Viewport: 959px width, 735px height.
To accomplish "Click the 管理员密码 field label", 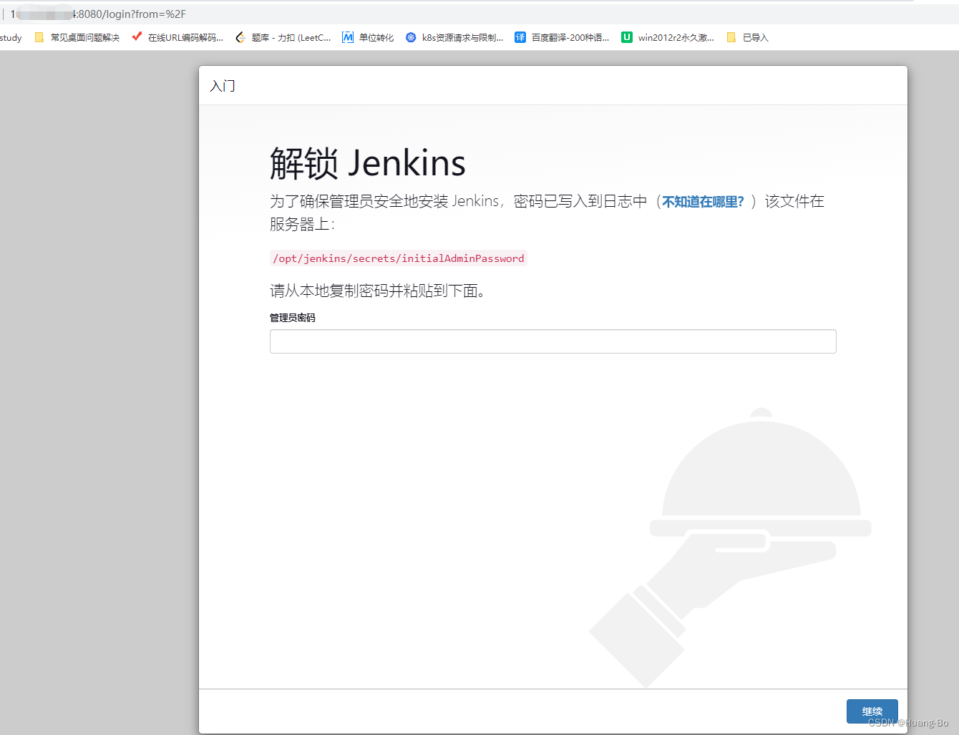I will pos(293,318).
